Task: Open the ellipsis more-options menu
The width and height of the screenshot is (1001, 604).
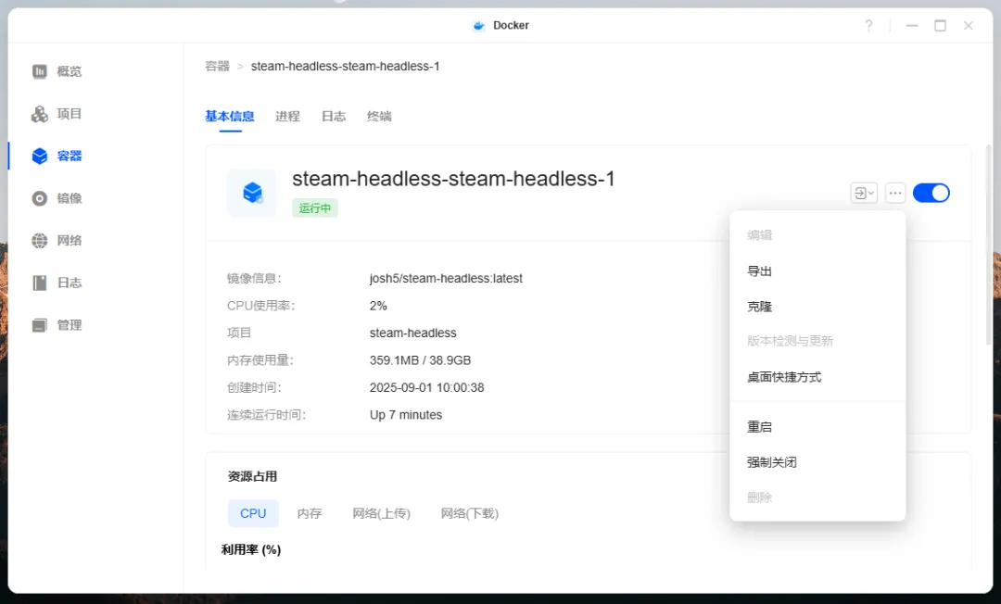Action: point(894,192)
